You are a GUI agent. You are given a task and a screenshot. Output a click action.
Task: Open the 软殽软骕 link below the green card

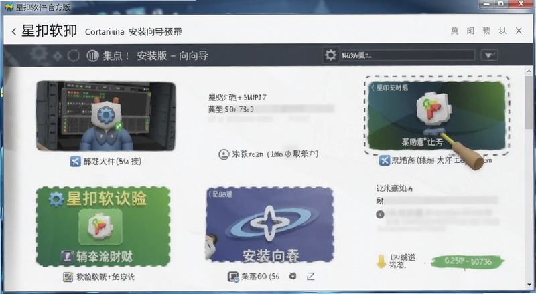pyautogui.click(x=105, y=277)
